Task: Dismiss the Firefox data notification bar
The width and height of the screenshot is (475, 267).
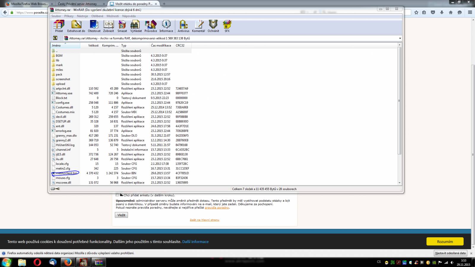Action: [471, 253]
